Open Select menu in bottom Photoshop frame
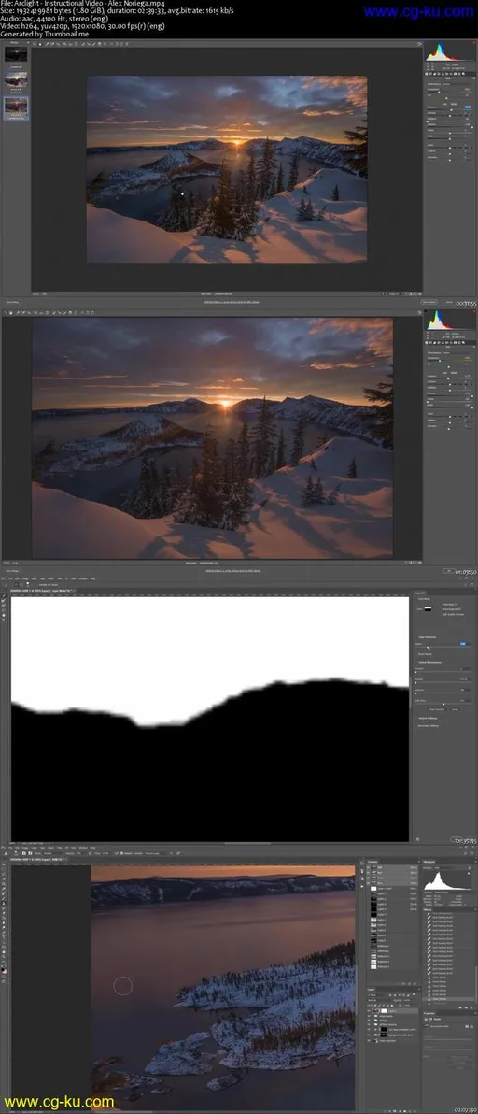Image resolution: width=478 pixels, height=1114 pixels. [50, 848]
